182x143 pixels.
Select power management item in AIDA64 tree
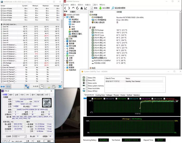click(x=74, y=32)
